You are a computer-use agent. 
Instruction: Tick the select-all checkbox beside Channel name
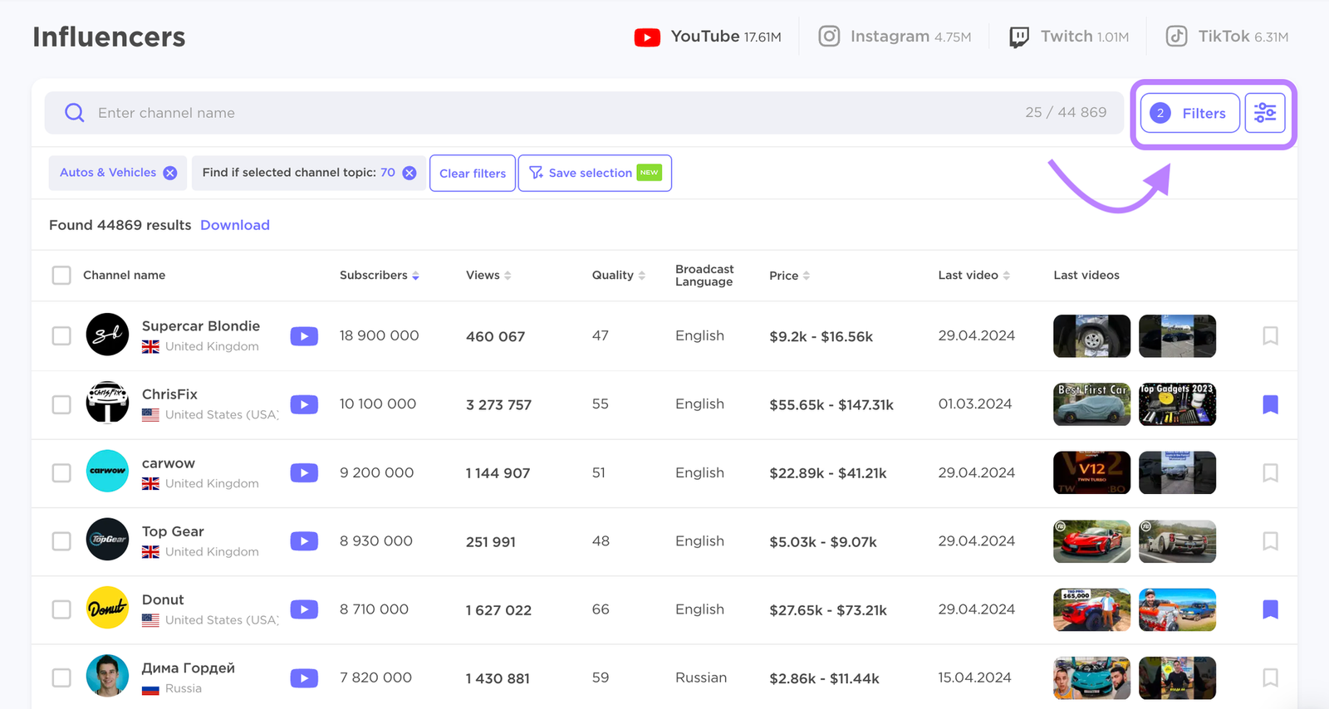(61, 275)
